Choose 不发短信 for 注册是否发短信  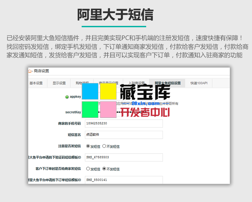click(x=104, y=146)
